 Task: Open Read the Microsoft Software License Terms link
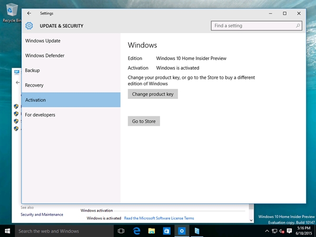tap(159, 218)
